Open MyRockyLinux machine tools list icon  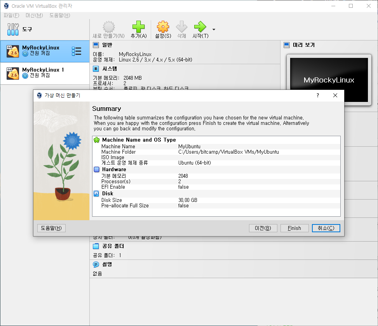77,51
